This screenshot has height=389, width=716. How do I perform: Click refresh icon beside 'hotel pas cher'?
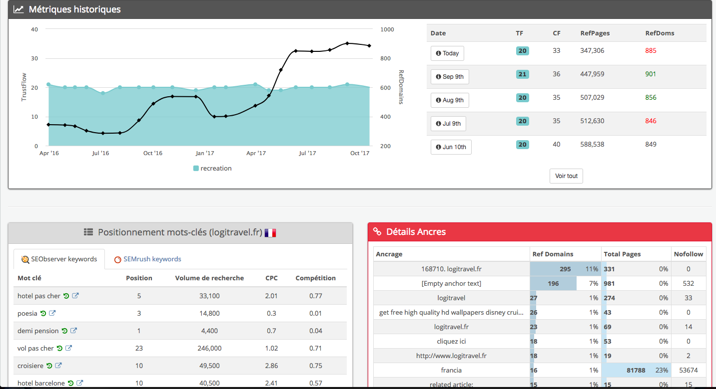(66, 296)
